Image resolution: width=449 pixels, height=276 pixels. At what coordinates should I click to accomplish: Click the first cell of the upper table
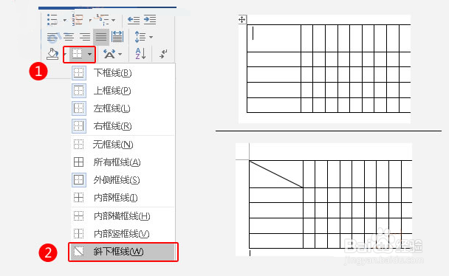click(274, 38)
